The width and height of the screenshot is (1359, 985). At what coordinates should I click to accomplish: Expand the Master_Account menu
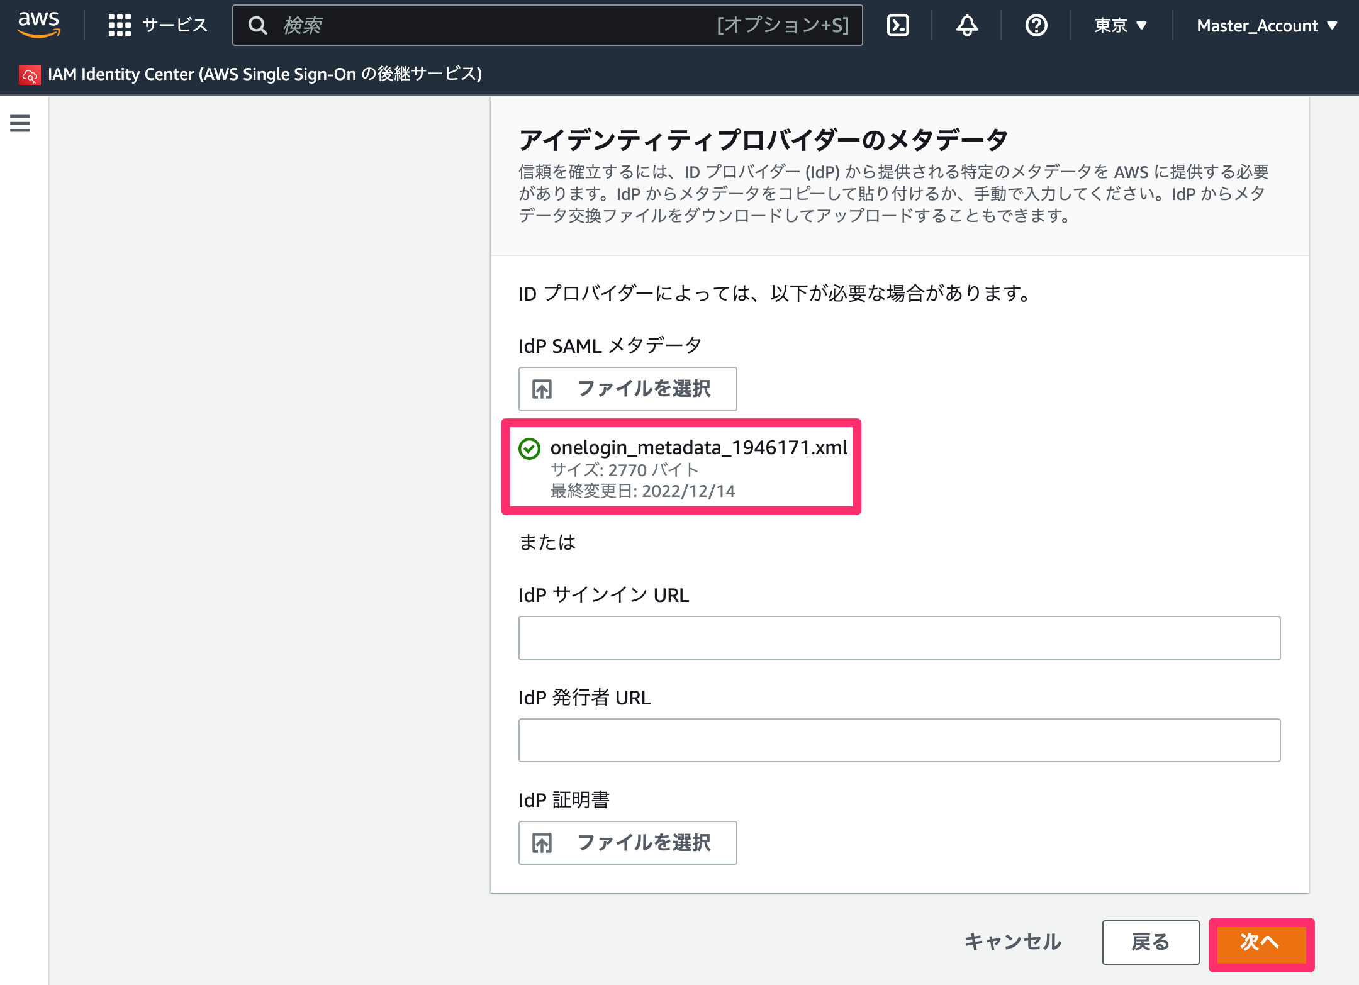1267,25
